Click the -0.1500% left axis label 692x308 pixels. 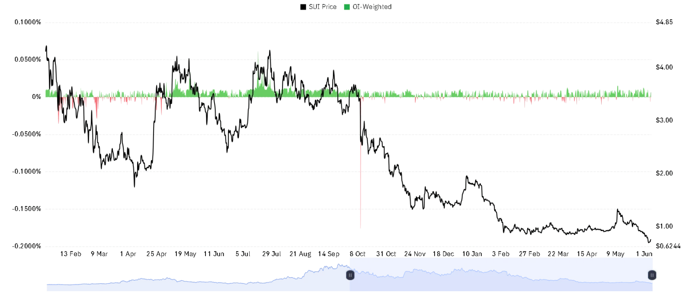pos(27,209)
